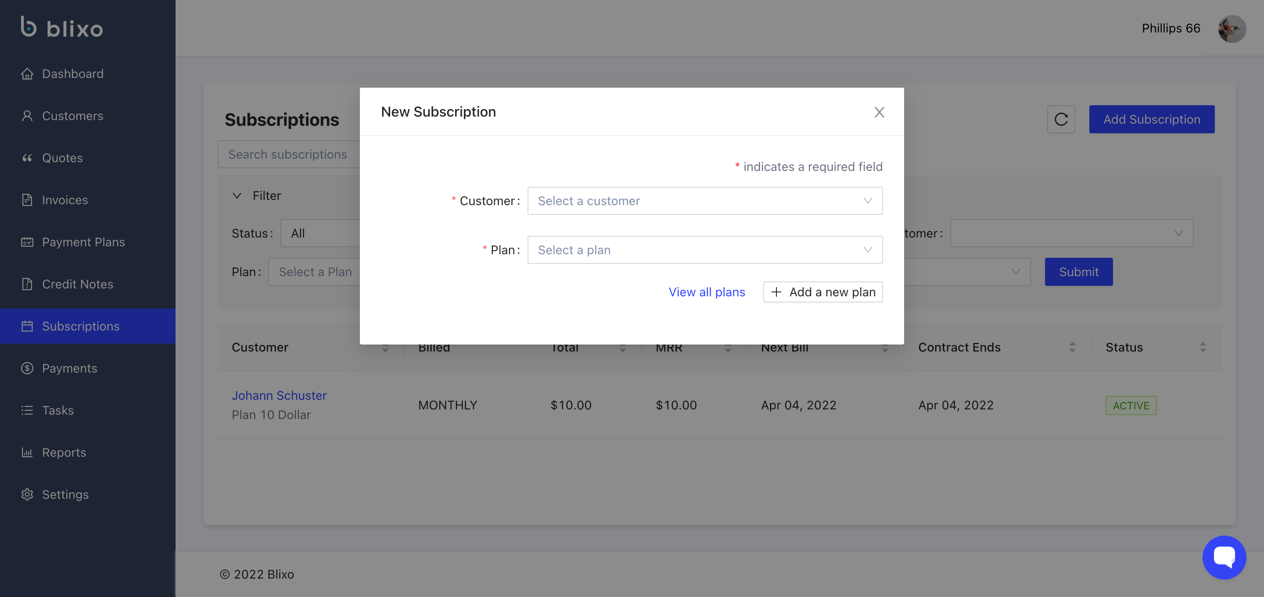Click the Phillips 66 profile avatar
Image resolution: width=1264 pixels, height=597 pixels.
point(1232,28)
